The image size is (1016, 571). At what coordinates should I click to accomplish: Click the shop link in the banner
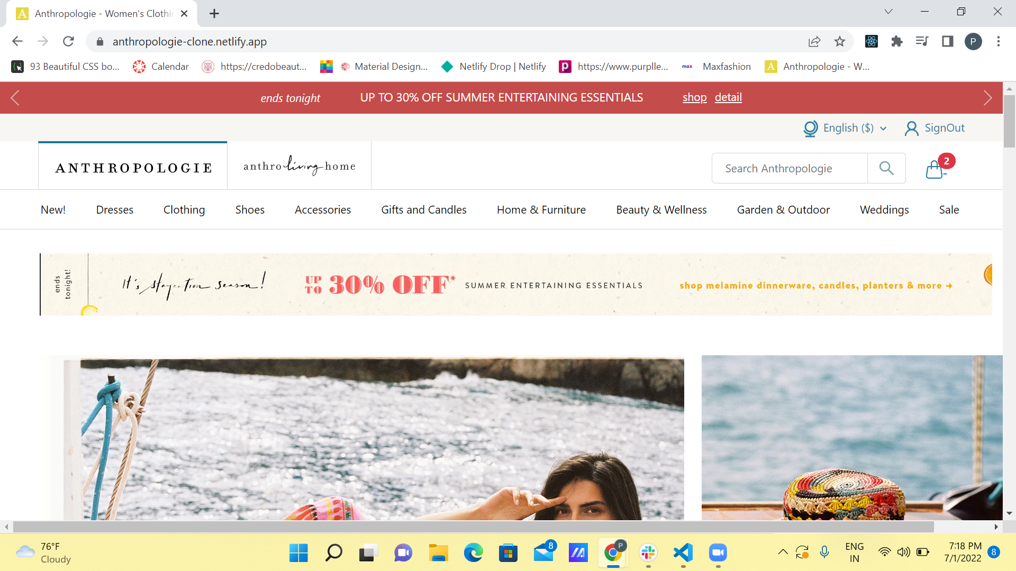tap(694, 97)
